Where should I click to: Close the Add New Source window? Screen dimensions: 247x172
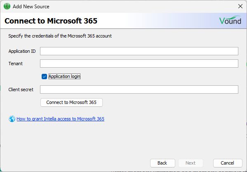(240, 6)
